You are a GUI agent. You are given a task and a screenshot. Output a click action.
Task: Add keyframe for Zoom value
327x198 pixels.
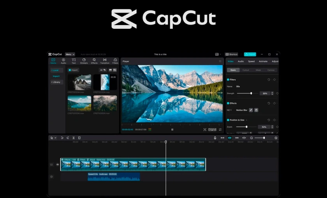click(277, 127)
